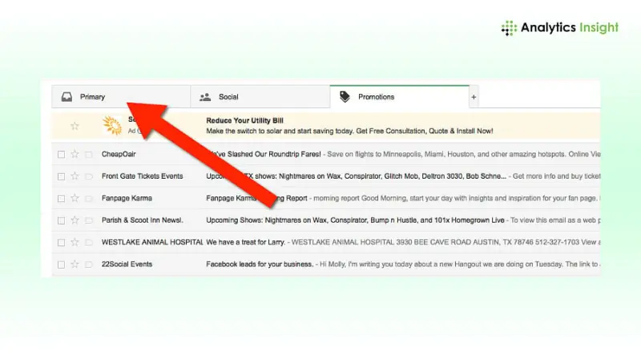This screenshot has height=356, width=641.
Task: Star the Fanpage Karma email
Action: pyautogui.click(x=75, y=198)
